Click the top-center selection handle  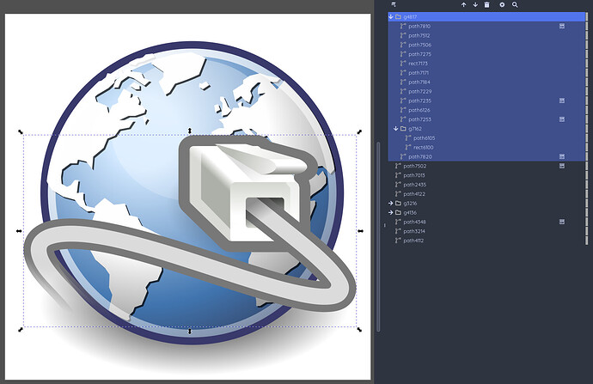[190, 131]
